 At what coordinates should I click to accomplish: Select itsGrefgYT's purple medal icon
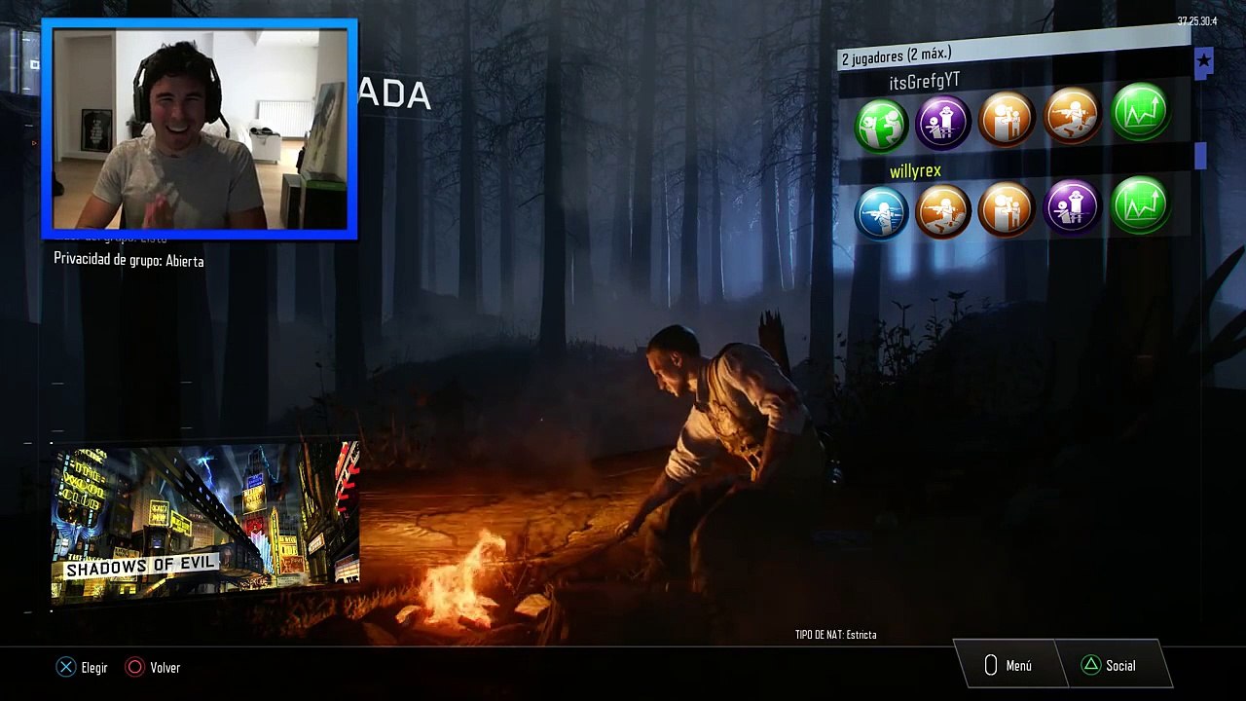[x=942, y=121]
